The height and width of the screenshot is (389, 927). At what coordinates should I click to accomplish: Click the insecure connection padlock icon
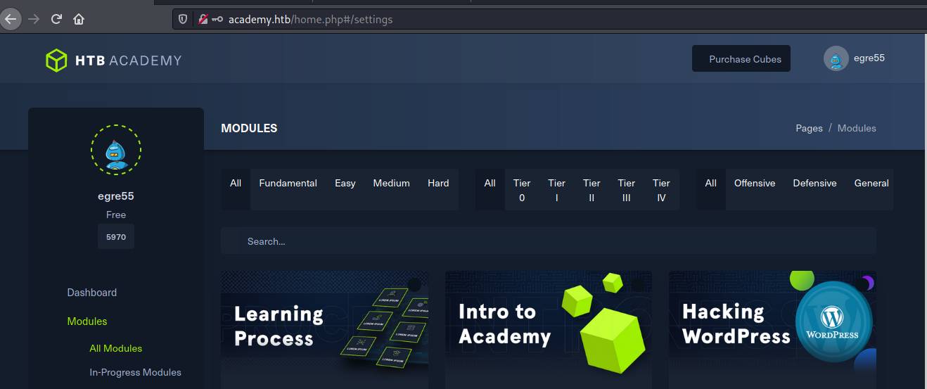click(203, 20)
